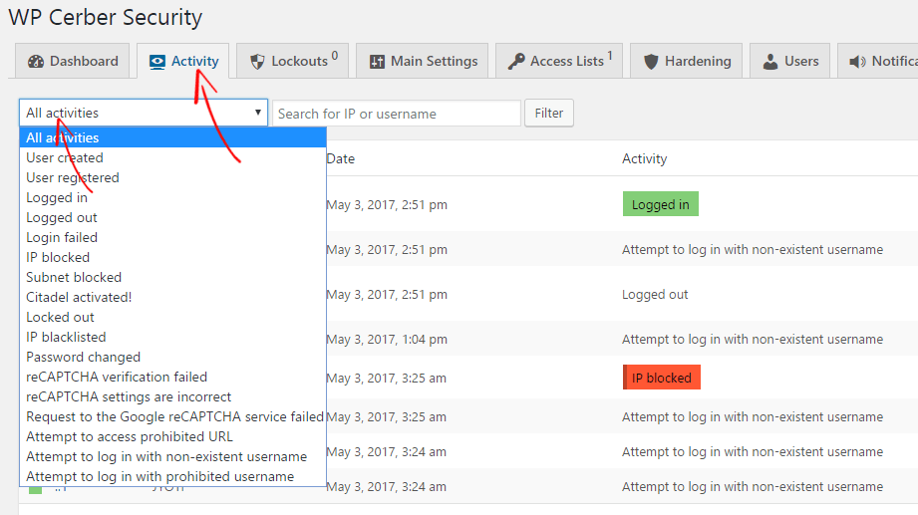Viewport: 918px width, 515px height.
Task: Click the Activity column header
Action: 645,158
